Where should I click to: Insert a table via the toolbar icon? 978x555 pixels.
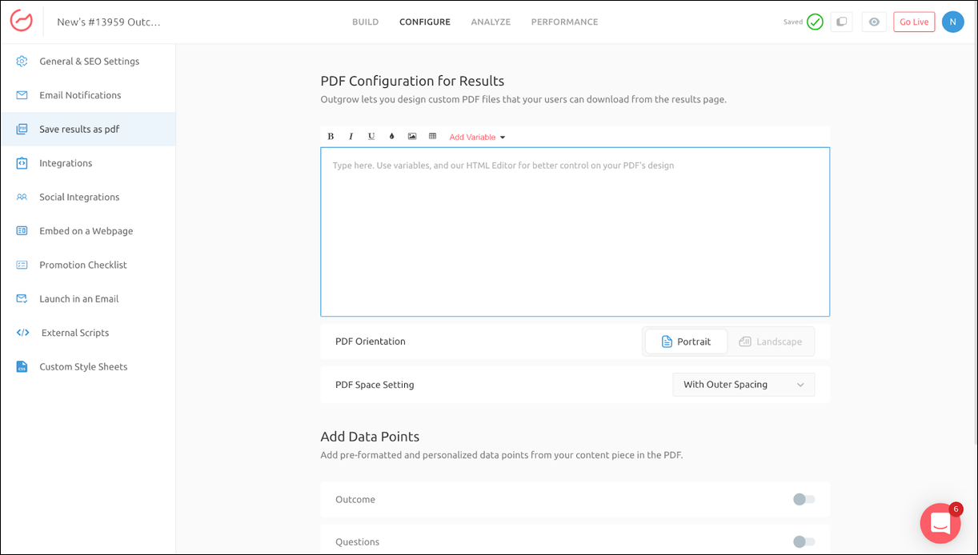[432, 137]
